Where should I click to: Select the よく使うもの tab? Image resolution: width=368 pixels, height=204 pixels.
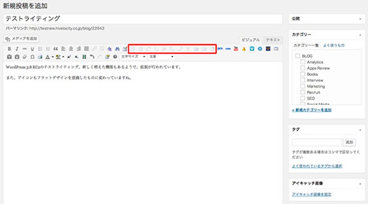pos(334,46)
